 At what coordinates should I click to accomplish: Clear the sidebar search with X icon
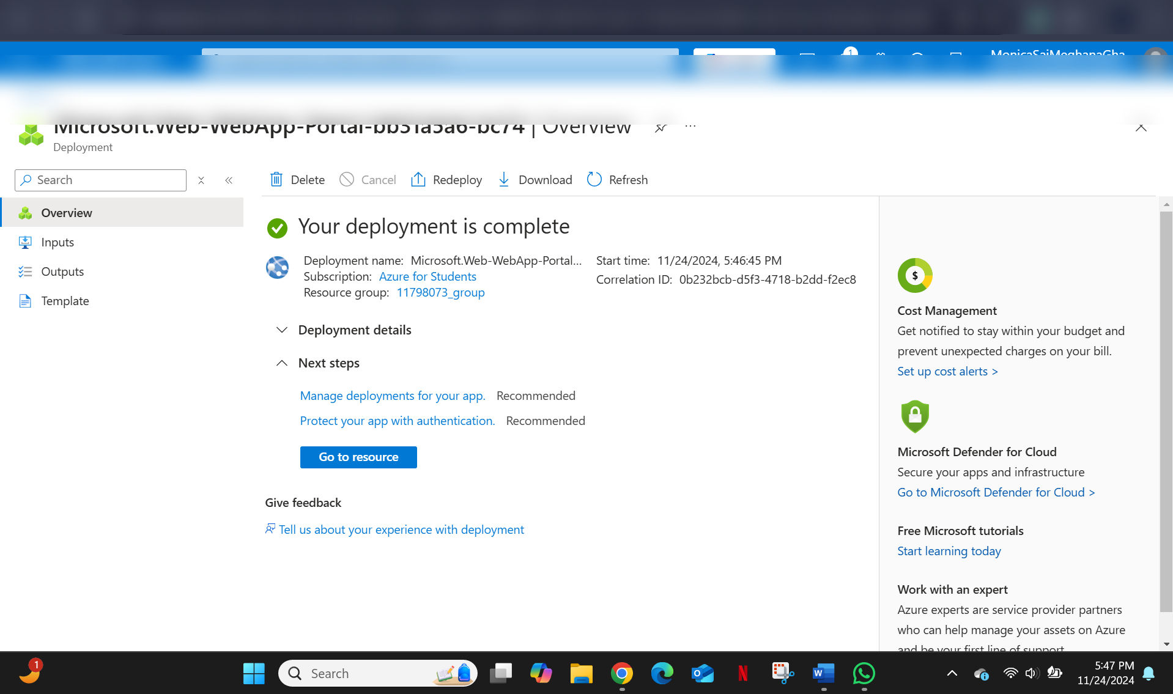pyautogui.click(x=201, y=180)
